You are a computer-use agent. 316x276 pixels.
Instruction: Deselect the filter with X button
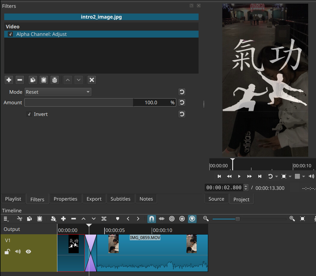tap(92, 80)
